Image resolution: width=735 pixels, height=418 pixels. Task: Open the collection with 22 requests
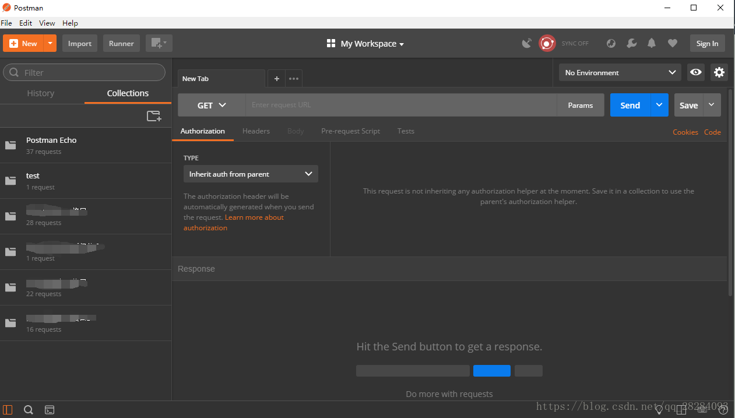[86, 287]
